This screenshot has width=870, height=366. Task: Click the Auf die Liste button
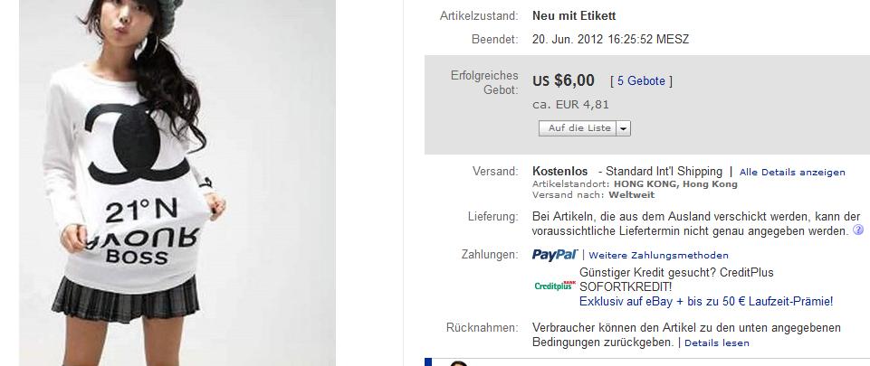pos(578,128)
